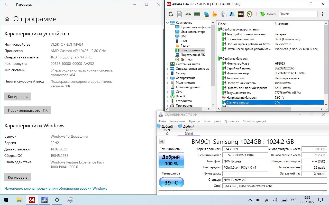Select the Степень износа row in AIDA64
The width and height of the screenshot is (329, 205).
click(x=273, y=102)
